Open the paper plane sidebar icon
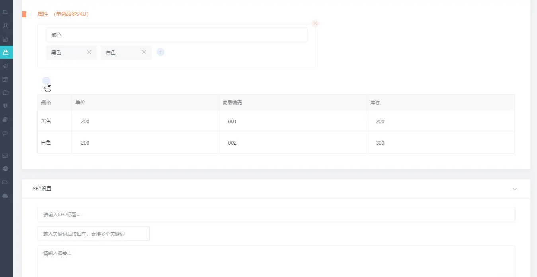 [6, 66]
